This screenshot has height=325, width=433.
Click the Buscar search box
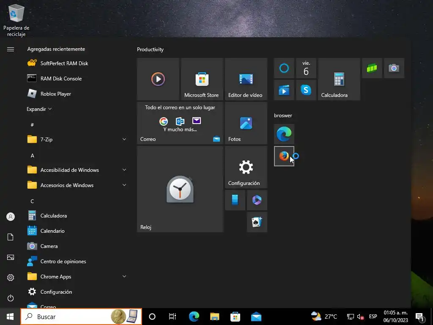click(x=81, y=317)
